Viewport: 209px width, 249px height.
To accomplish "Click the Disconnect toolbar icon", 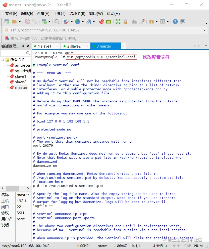I will point(27,22).
